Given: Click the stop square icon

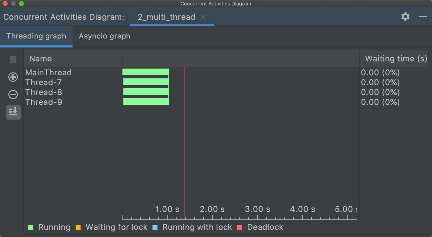Looking at the screenshot, I should (13, 60).
